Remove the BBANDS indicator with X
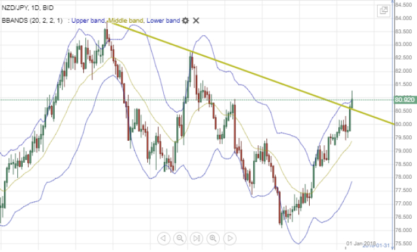This screenshot has width=417, height=252. coord(196,20)
